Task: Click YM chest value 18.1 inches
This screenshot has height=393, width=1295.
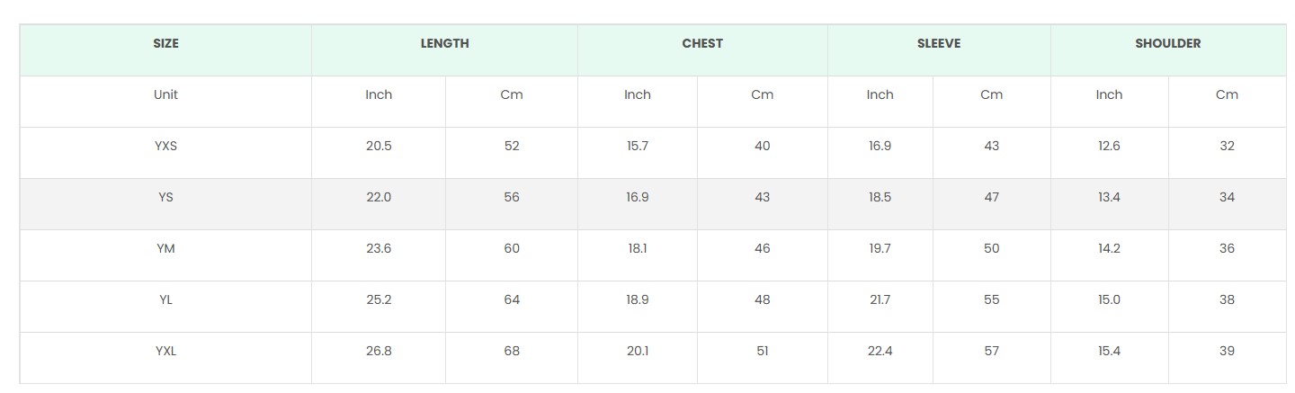Action: (638, 248)
